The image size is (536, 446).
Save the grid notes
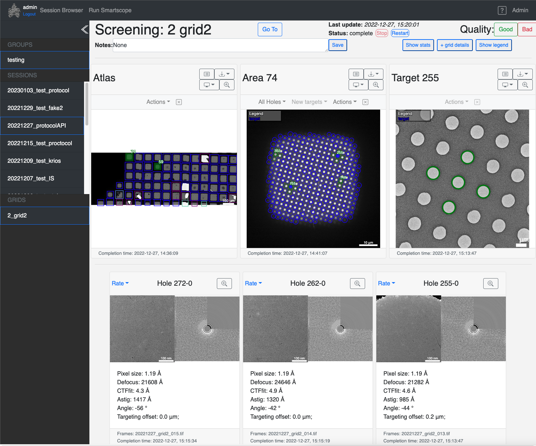tap(338, 45)
